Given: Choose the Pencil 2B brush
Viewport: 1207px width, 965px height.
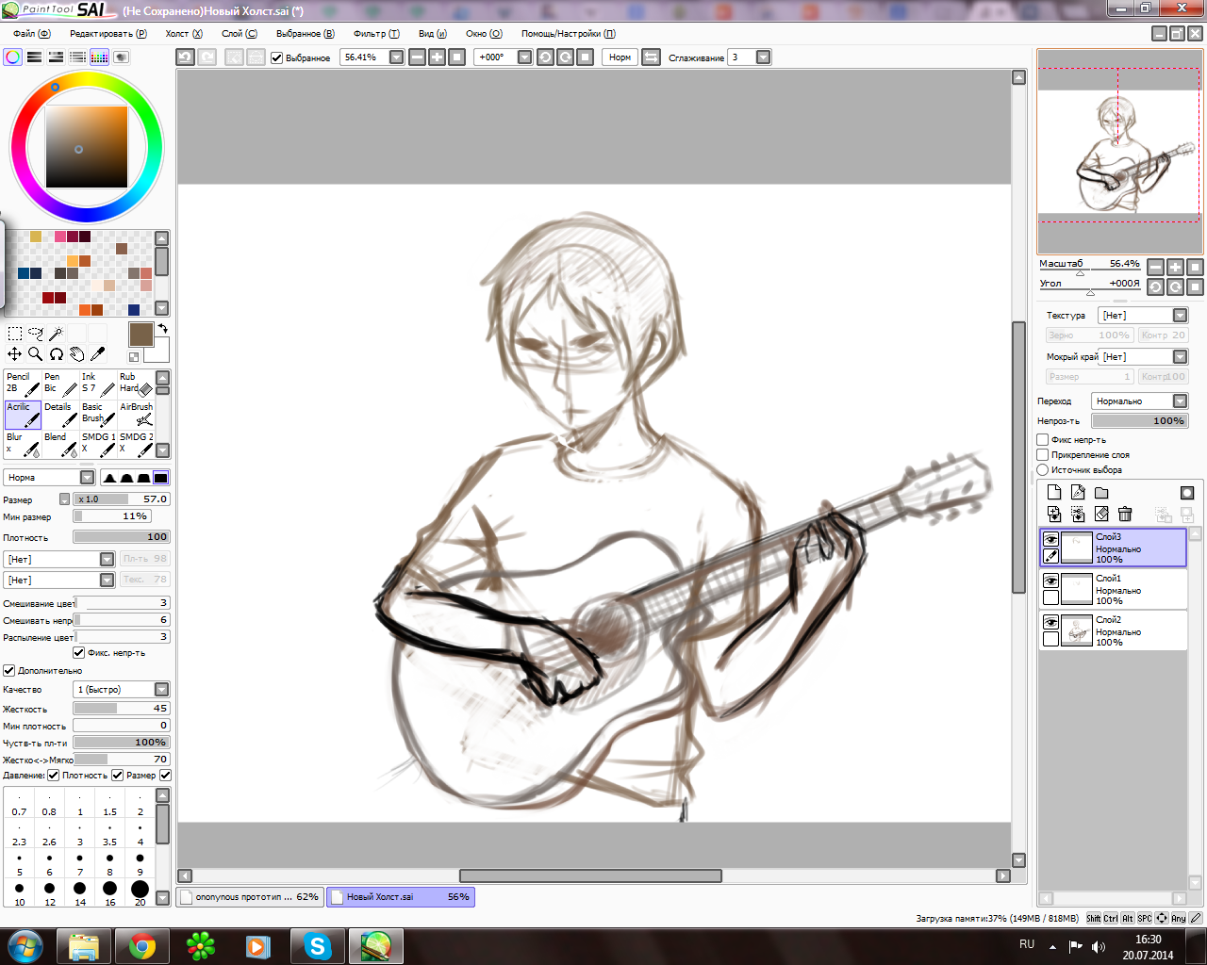Looking at the screenshot, I should point(23,384).
